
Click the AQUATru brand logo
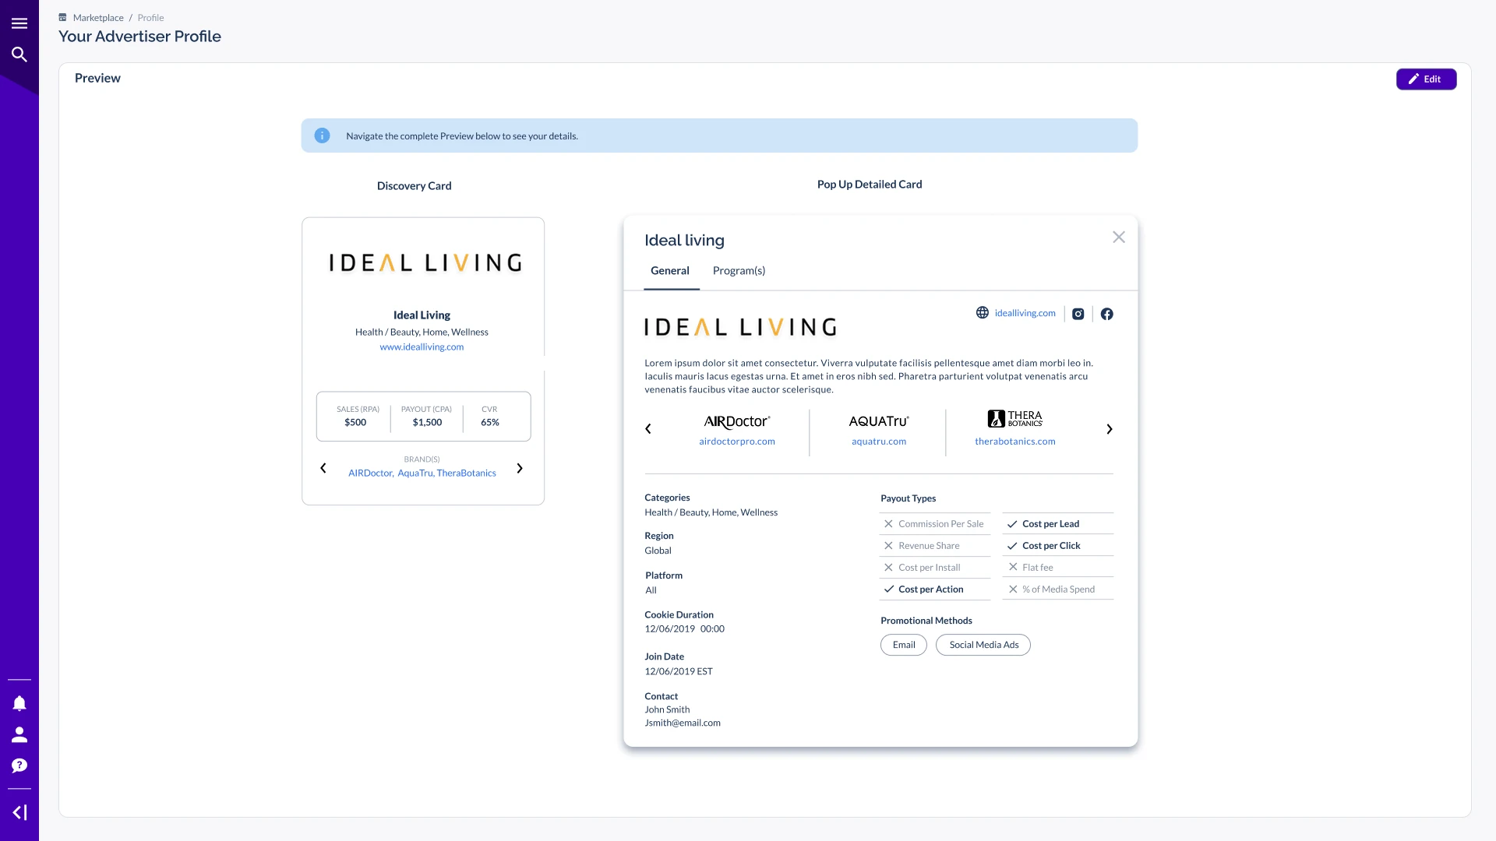(x=879, y=421)
